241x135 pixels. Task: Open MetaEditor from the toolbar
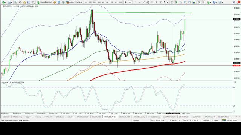(x=55, y=2)
